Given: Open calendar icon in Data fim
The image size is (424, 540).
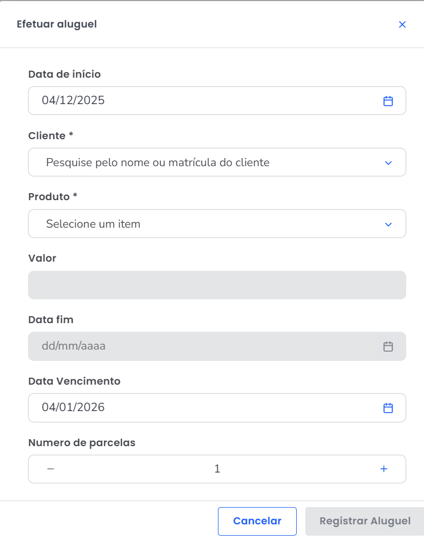Looking at the screenshot, I should [x=388, y=346].
